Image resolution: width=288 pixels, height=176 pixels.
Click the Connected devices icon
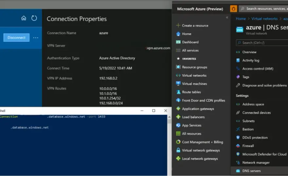click(x=238, y=112)
